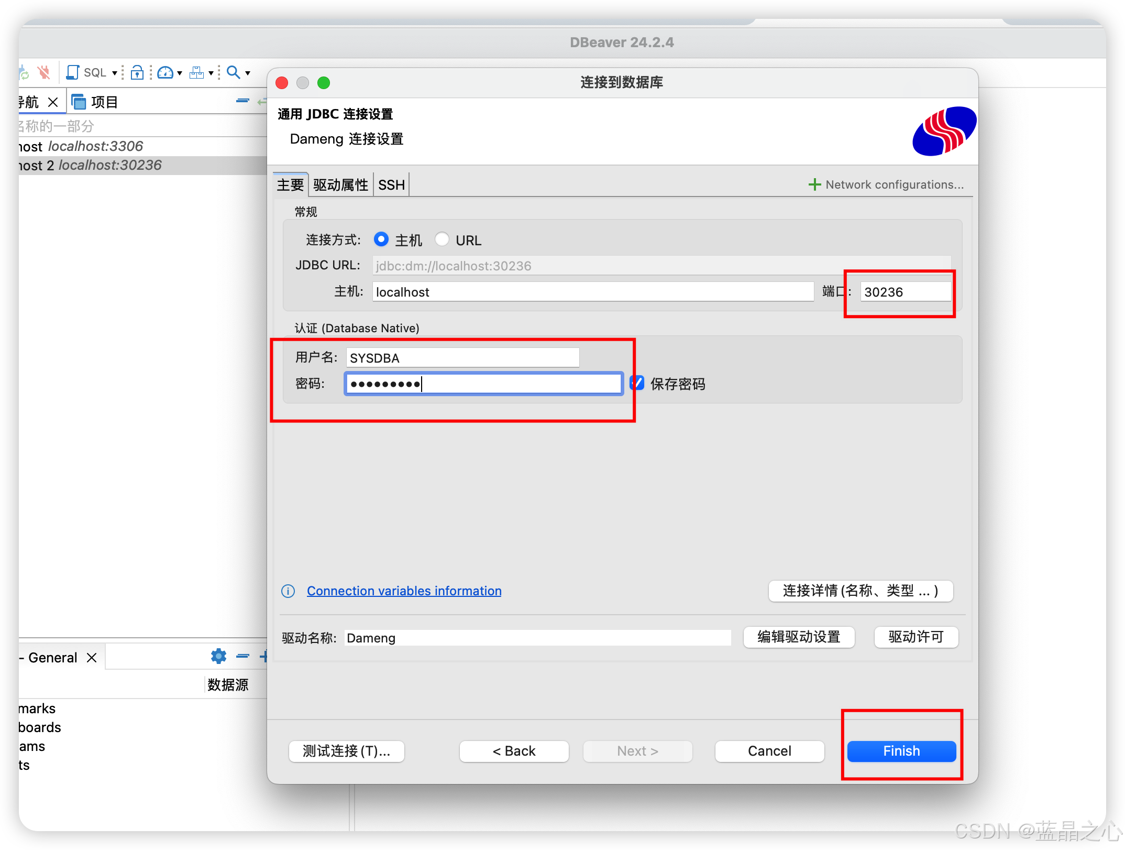Switch to 主要 tab

(290, 185)
